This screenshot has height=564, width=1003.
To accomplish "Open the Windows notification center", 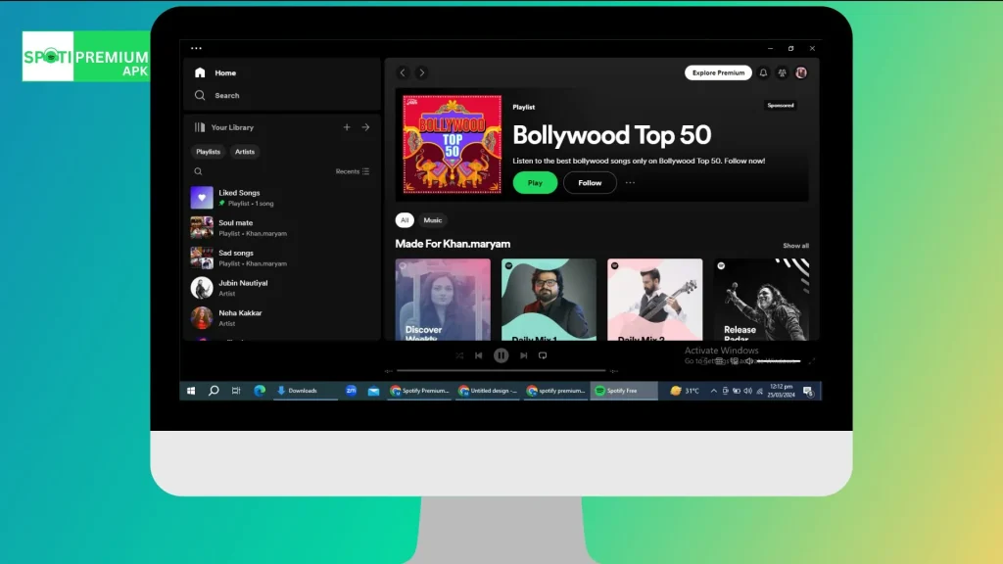I will click(808, 391).
